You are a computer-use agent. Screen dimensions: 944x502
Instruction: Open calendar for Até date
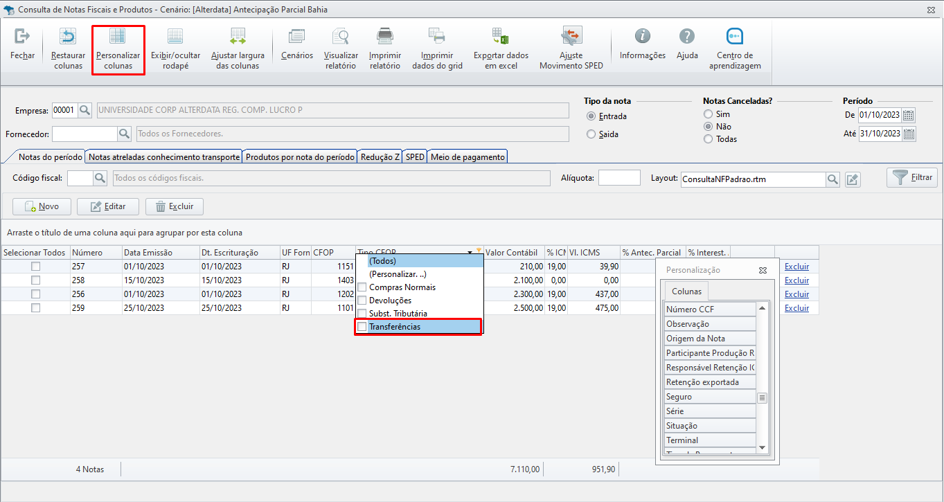point(909,134)
